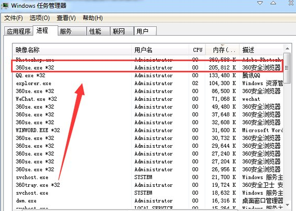Click the vertical scrollbar thumb
296x211 pixels.
pyautogui.click(x=287, y=68)
